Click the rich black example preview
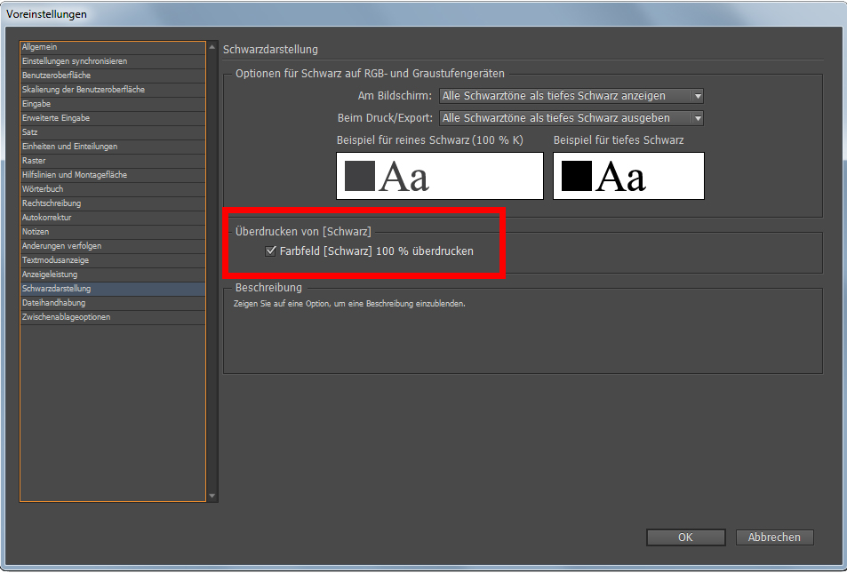This screenshot has width=847, height=573. [628, 176]
